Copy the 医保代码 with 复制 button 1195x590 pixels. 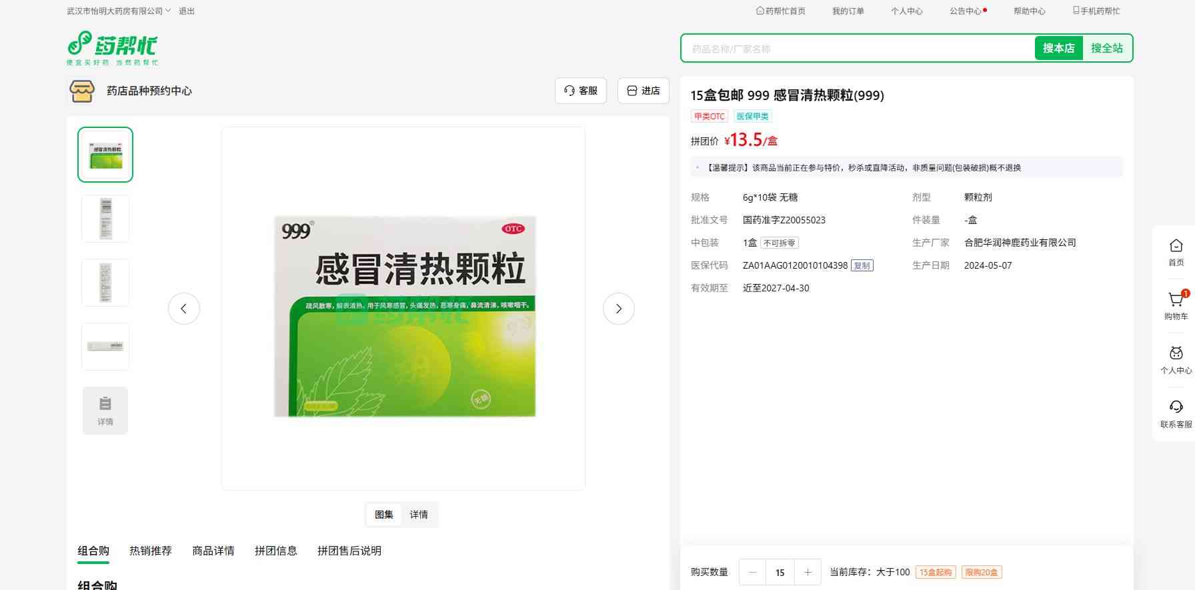click(x=862, y=265)
